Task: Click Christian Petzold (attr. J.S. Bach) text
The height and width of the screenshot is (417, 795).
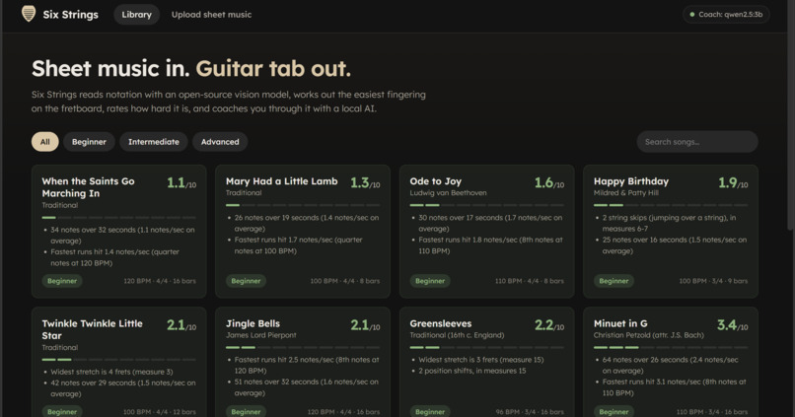Action: [649, 335]
